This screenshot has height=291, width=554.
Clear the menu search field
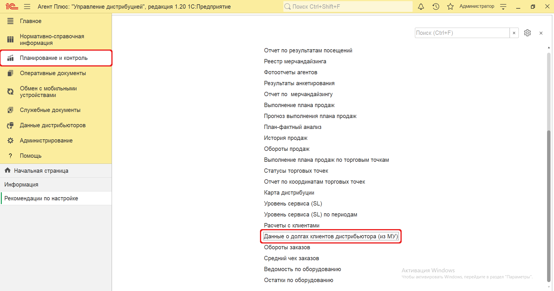pos(514,33)
